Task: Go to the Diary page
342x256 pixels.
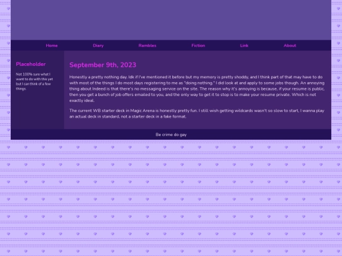Action: pos(98,46)
